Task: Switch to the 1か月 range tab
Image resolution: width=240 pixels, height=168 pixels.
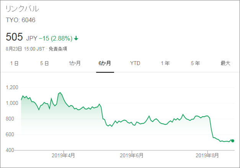Action: click(x=75, y=63)
